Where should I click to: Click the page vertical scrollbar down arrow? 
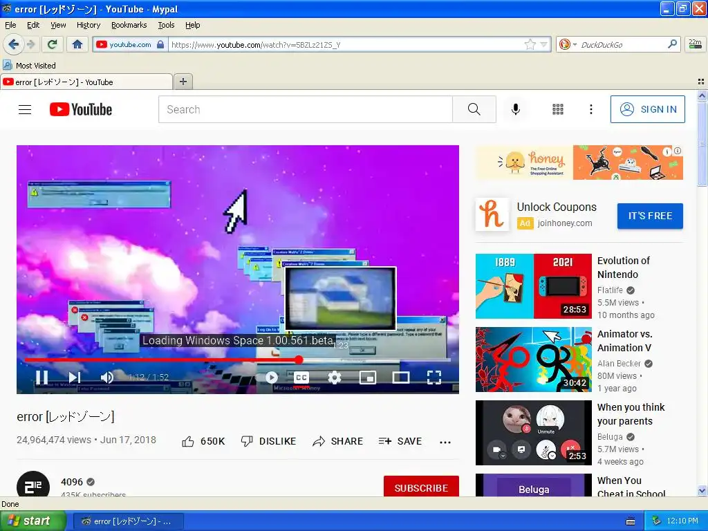click(x=702, y=490)
